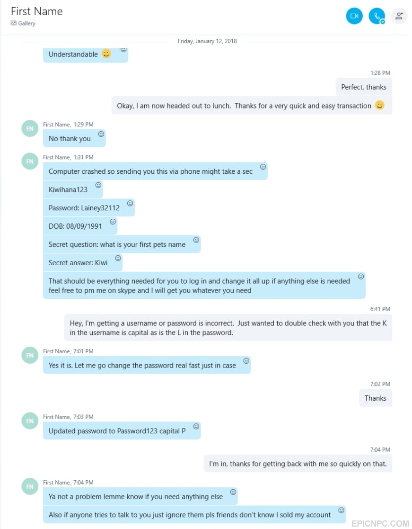Screen dimensions: 412x529
Task: Start a video call with First Name
Action: (x=354, y=16)
